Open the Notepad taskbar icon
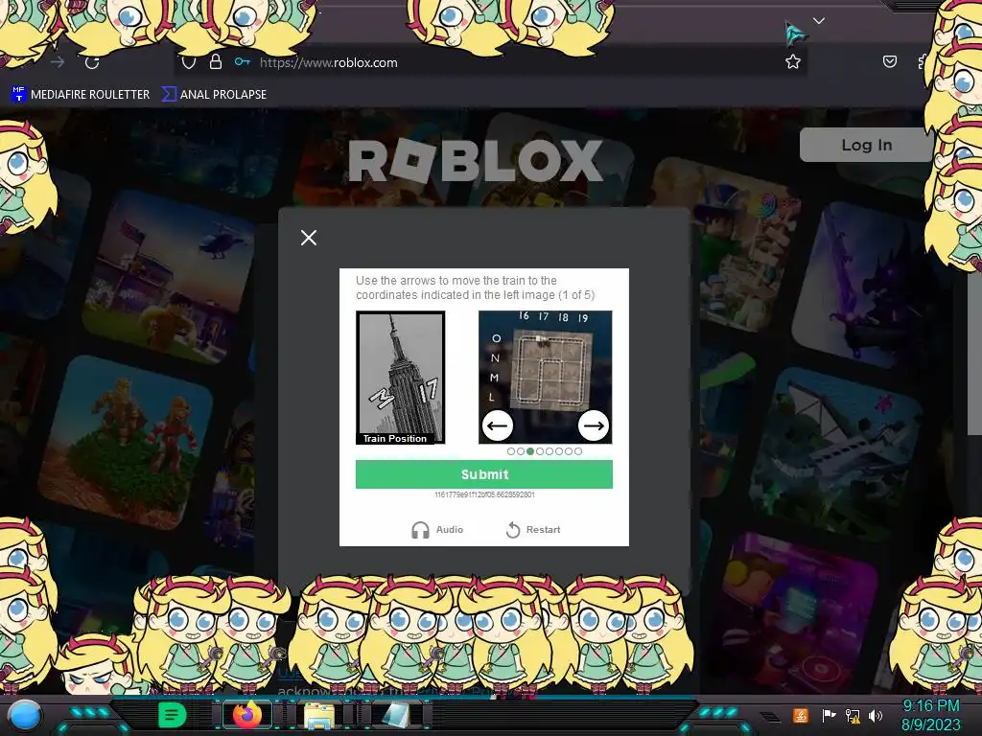982x736 pixels. pyautogui.click(x=395, y=715)
